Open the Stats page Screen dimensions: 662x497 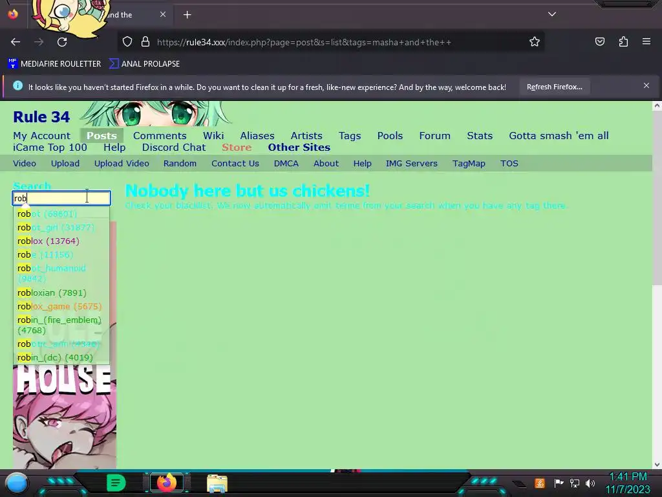[x=480, y=136]
